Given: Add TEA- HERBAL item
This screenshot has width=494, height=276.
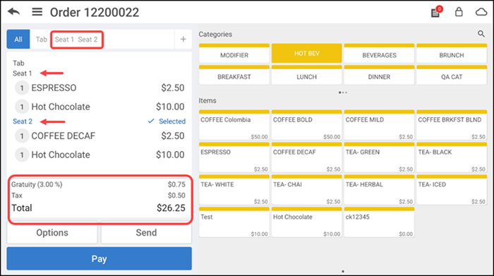Looking at the screenshot, I should (x=379, y=190).
